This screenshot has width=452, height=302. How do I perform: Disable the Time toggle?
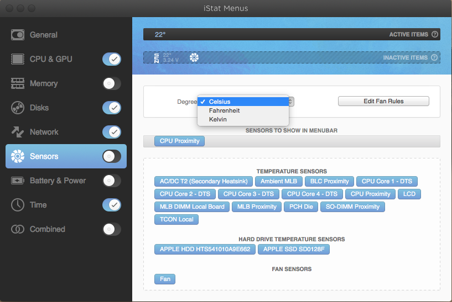point(112,205)
